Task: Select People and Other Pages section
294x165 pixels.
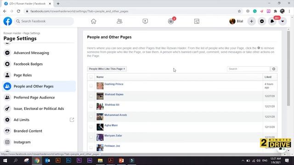Action: [x=39, y=86]
